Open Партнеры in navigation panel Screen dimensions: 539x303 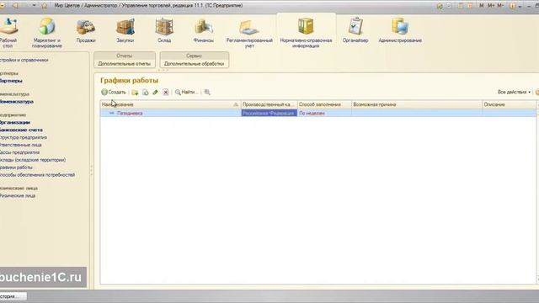pyautogui.click(x=11, y=81)
